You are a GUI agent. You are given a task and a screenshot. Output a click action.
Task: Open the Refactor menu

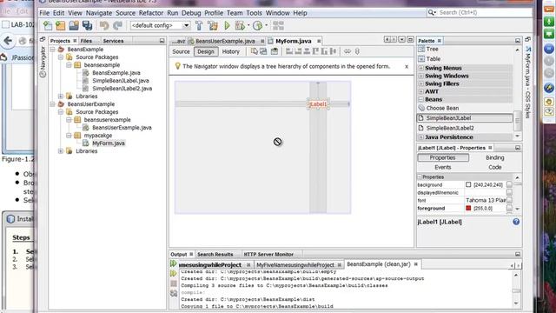point(150,13)
